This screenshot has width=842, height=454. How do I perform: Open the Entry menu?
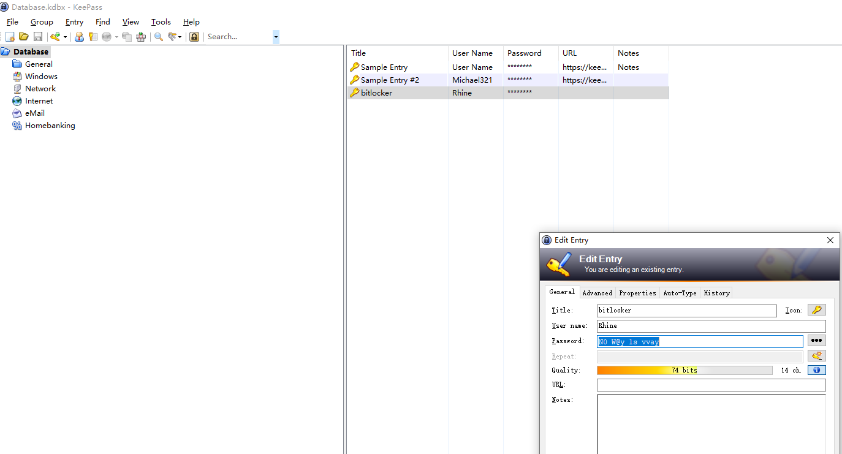(x=74, y=22)
